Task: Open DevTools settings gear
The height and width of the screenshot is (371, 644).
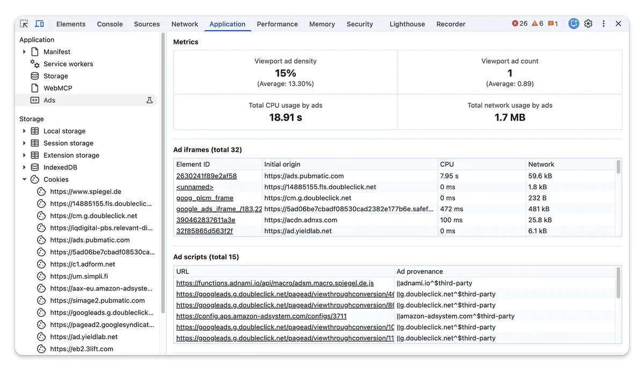Action: [588, 24]
